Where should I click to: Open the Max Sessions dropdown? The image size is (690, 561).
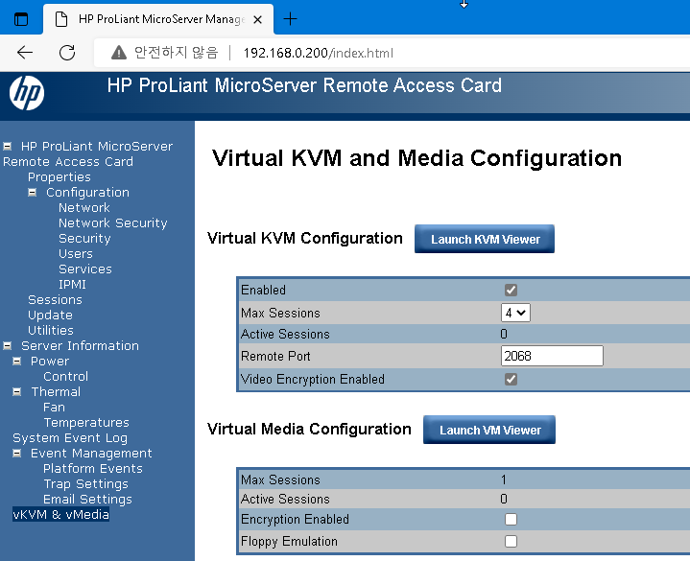515,313
